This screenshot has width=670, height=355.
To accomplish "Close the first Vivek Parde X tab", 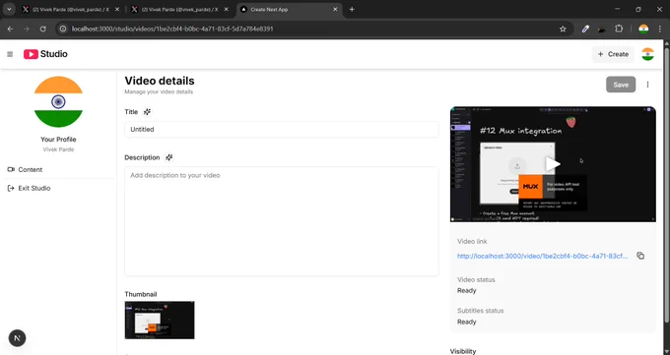I will [x=117, y=10].
